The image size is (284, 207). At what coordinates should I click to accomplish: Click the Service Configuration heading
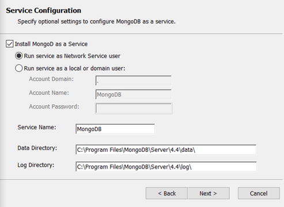coord(44,10)
